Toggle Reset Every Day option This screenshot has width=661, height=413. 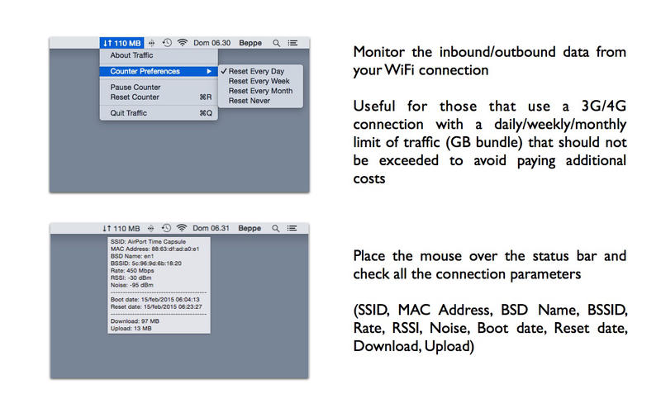[260, 71]
